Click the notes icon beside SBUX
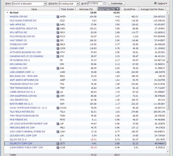Image resolution: width=173 pixels, height=156 pixels. 58,44
